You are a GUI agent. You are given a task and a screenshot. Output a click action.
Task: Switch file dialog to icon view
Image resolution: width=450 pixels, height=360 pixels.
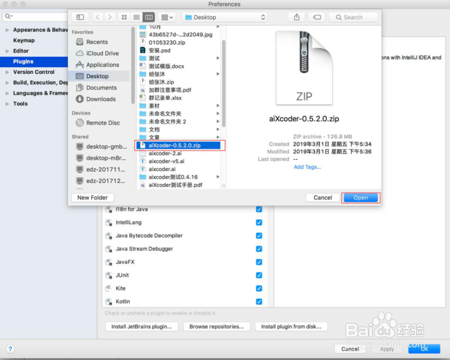pos(124,17)
